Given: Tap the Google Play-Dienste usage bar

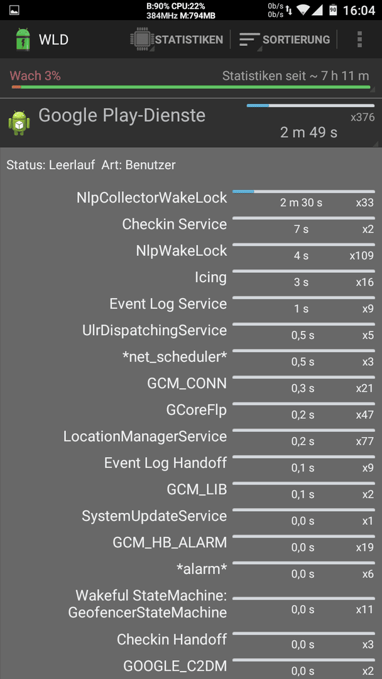Looking at the screenshot, I should (310, 106).
